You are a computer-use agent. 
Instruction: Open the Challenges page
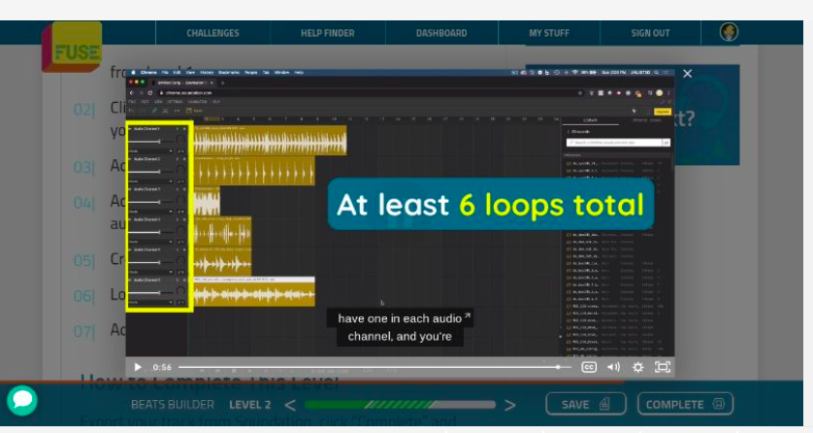coord(212,33)
